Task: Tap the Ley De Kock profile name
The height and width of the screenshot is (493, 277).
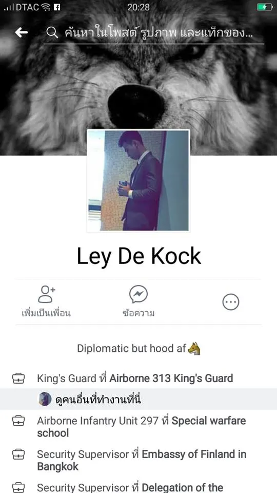Action: coord(138,256)
